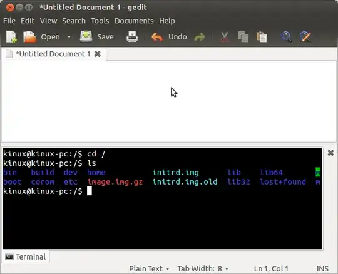Screen dimensions: 338x274
Task: Click the Open folder icon
Action: point(29,37)
